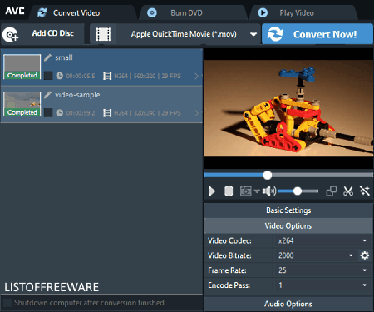The width and height of the screenshot is (374, 312).
Task: Click the video-sample file name text
Action: [x=77, y=95]
